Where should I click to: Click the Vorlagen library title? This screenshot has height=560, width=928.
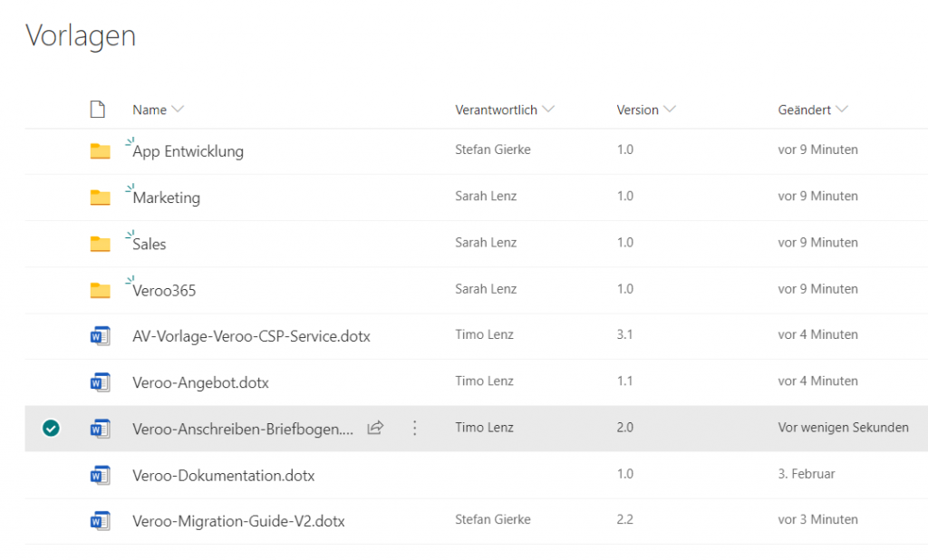click(81, 35)
